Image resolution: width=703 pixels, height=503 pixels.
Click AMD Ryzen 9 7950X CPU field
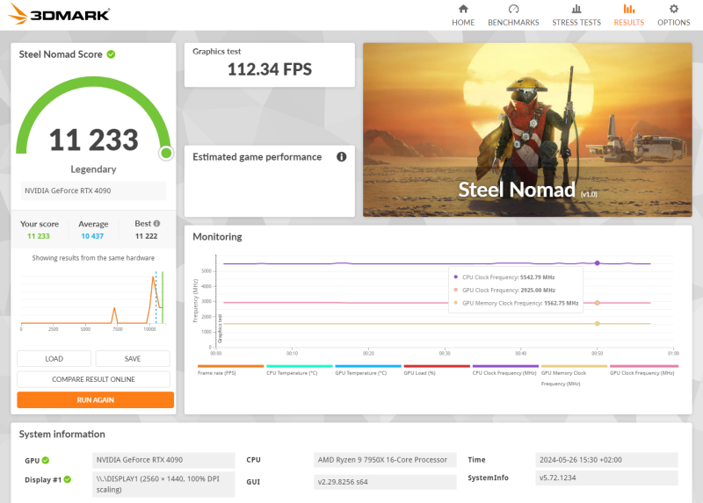(385, 460)
